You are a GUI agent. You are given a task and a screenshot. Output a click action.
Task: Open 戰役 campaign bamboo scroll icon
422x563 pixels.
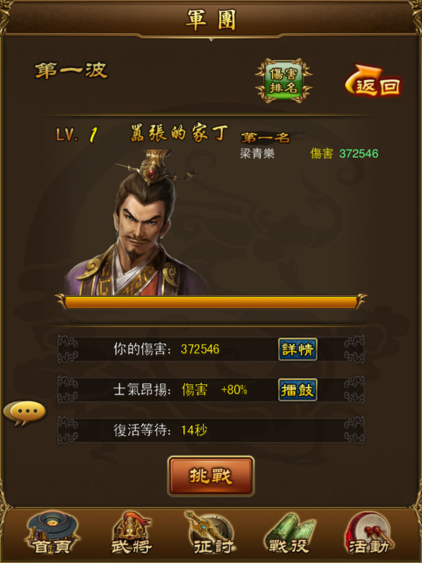point(291,533)
